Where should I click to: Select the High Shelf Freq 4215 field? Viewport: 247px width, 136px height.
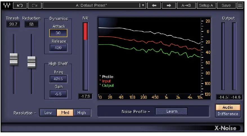click(x=58, y=79)
